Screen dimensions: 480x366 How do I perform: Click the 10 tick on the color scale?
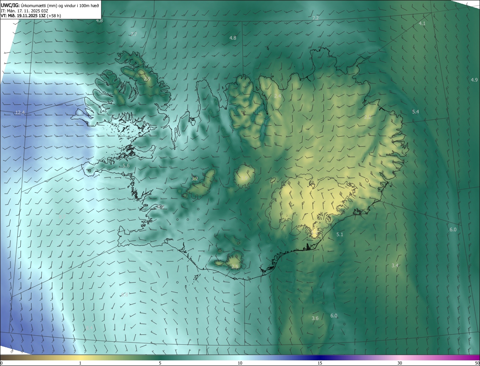(240, 363)
